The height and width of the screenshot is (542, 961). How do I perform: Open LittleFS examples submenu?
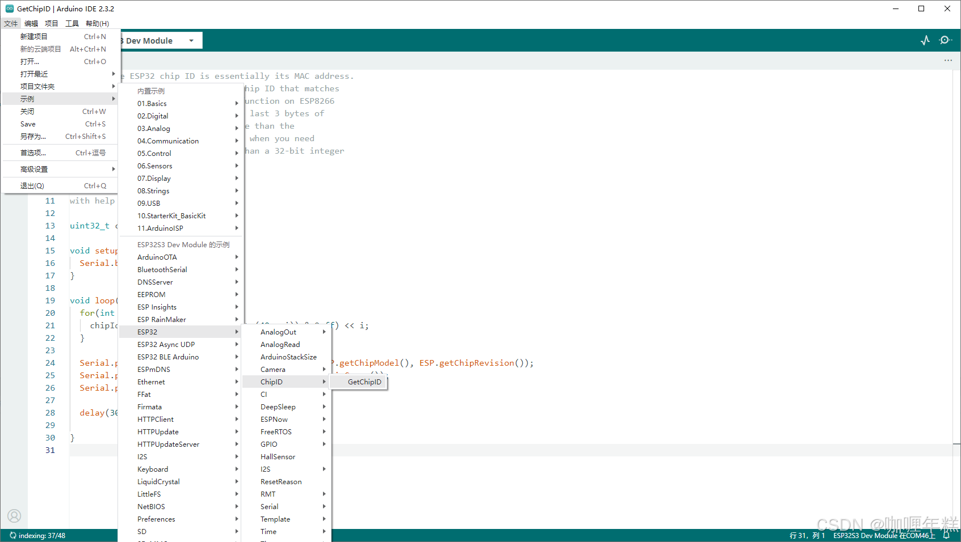pyautogui.click(x=181, y=494)
